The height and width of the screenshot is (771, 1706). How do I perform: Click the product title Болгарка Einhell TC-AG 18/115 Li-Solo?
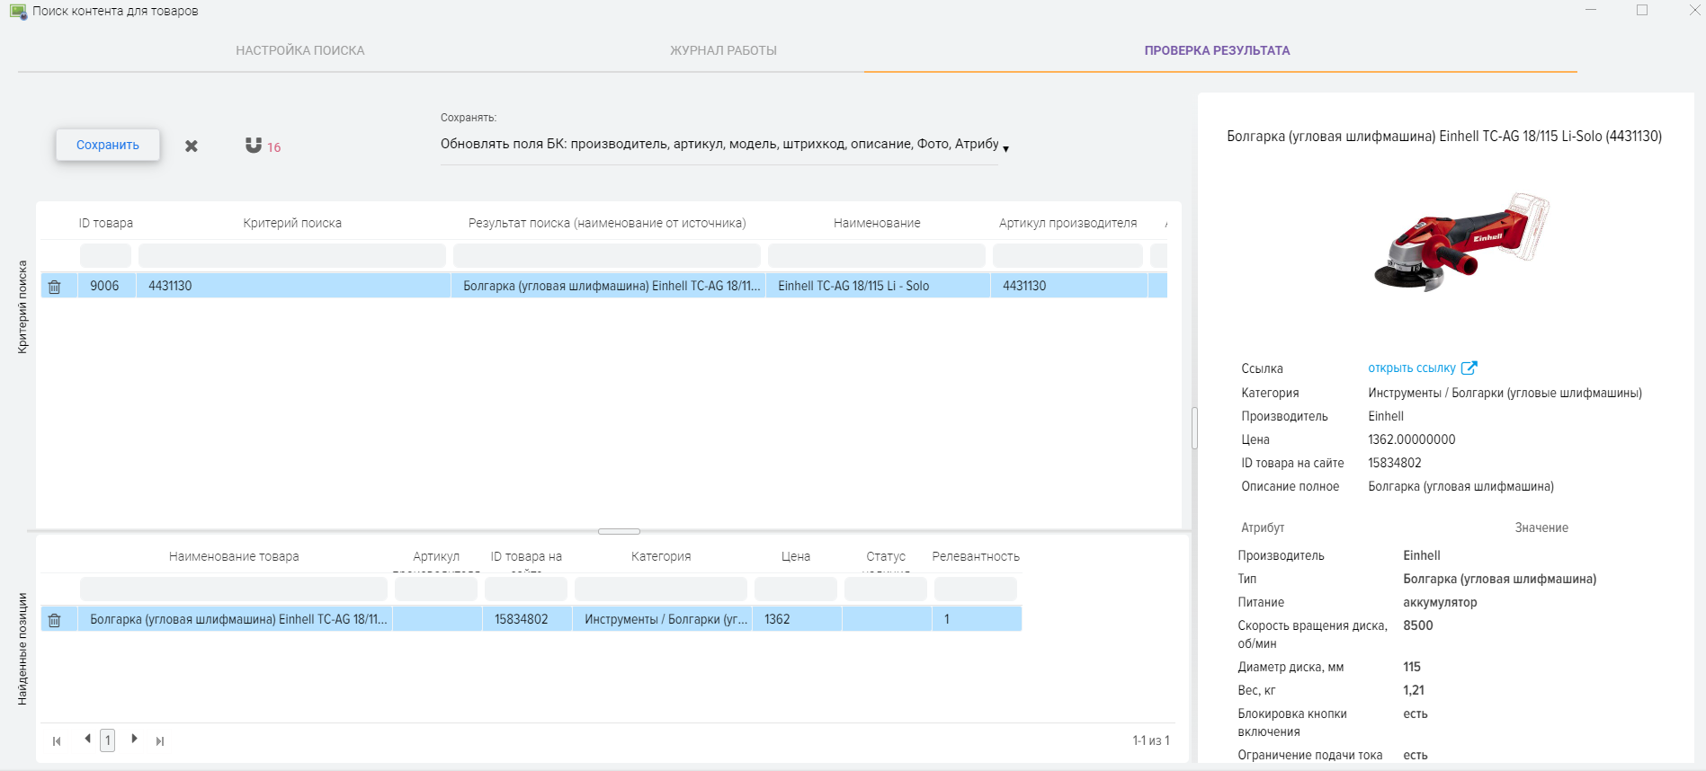[1444, 137]
